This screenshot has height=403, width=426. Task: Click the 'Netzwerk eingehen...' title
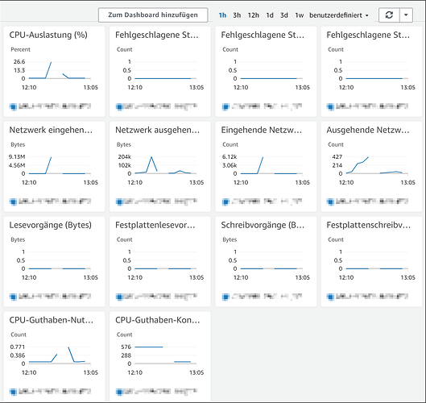51,130
